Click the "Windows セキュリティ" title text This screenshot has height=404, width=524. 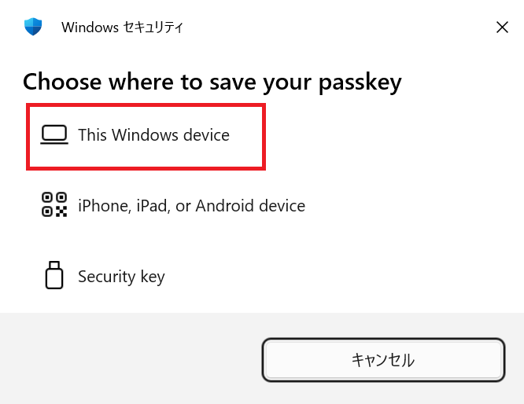click(x=122, y=28)
